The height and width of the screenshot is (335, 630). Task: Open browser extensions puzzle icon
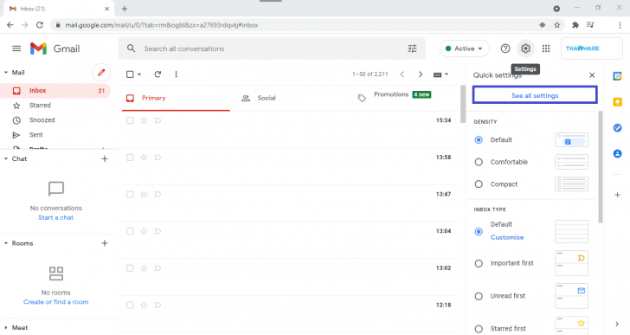click(x=575, y=25)
